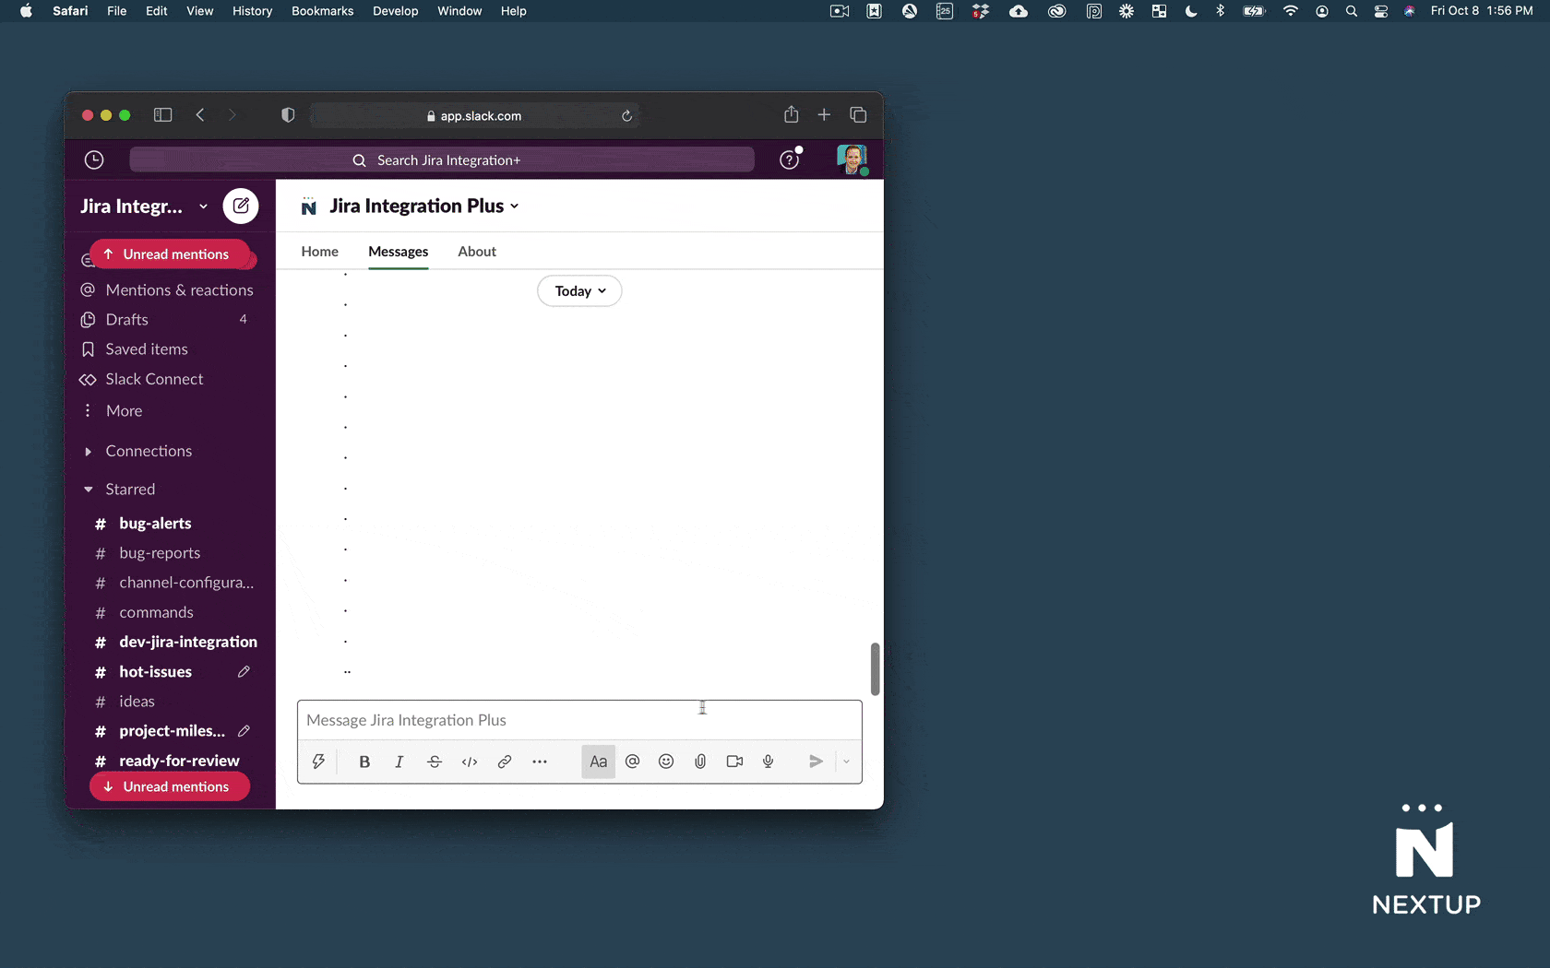Screen dimensions: 1550x968
Task: Open Slack help question mark icon
Action: (x=790, y=159)
